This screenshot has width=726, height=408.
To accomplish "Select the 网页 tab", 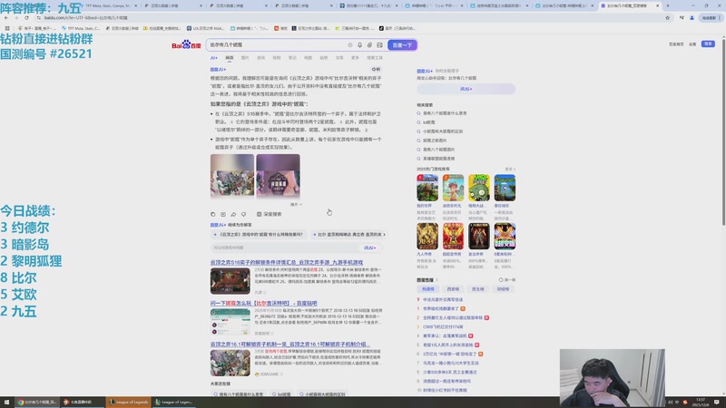I will coord(230,58).
